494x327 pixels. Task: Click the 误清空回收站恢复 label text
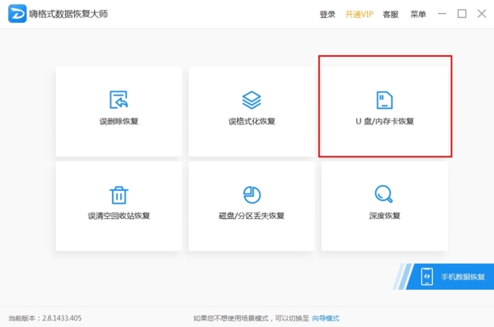[119, 216]
